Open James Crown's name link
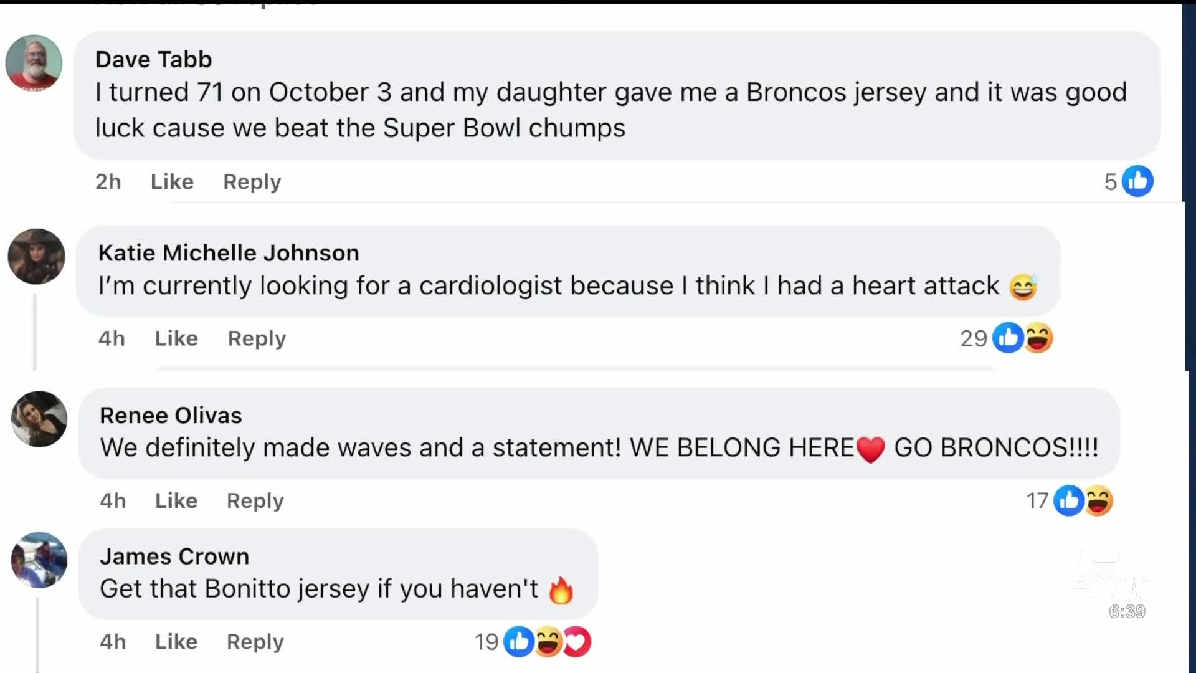 [174, 556]
